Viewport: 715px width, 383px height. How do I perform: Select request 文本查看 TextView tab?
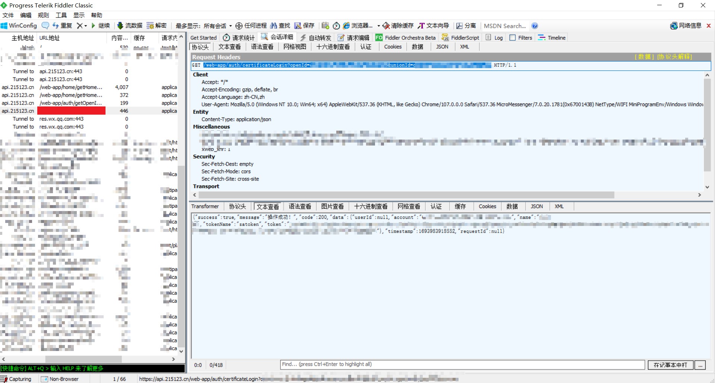(229, 47)
